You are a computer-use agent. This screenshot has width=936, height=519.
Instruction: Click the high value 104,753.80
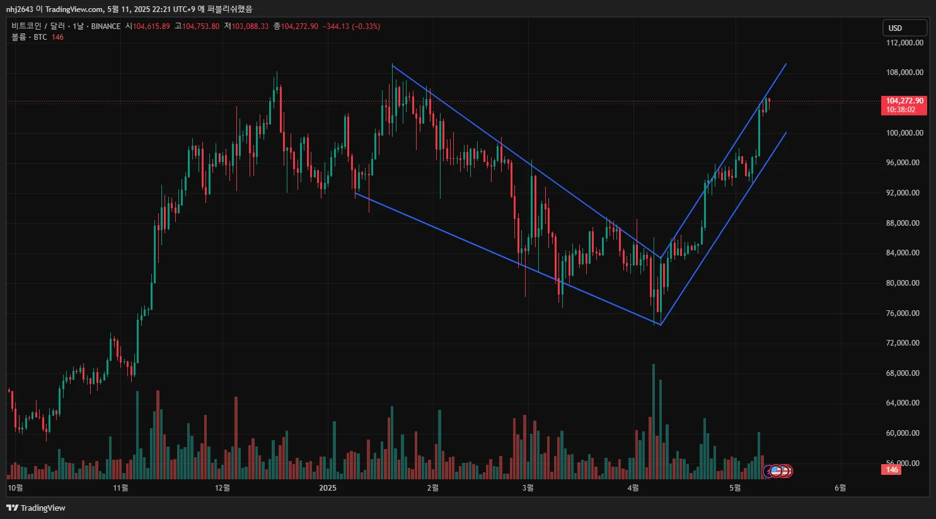click(201, 26)
